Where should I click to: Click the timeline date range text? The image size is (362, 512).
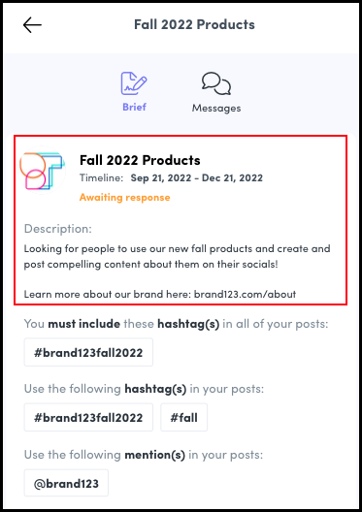coord(197,178)
